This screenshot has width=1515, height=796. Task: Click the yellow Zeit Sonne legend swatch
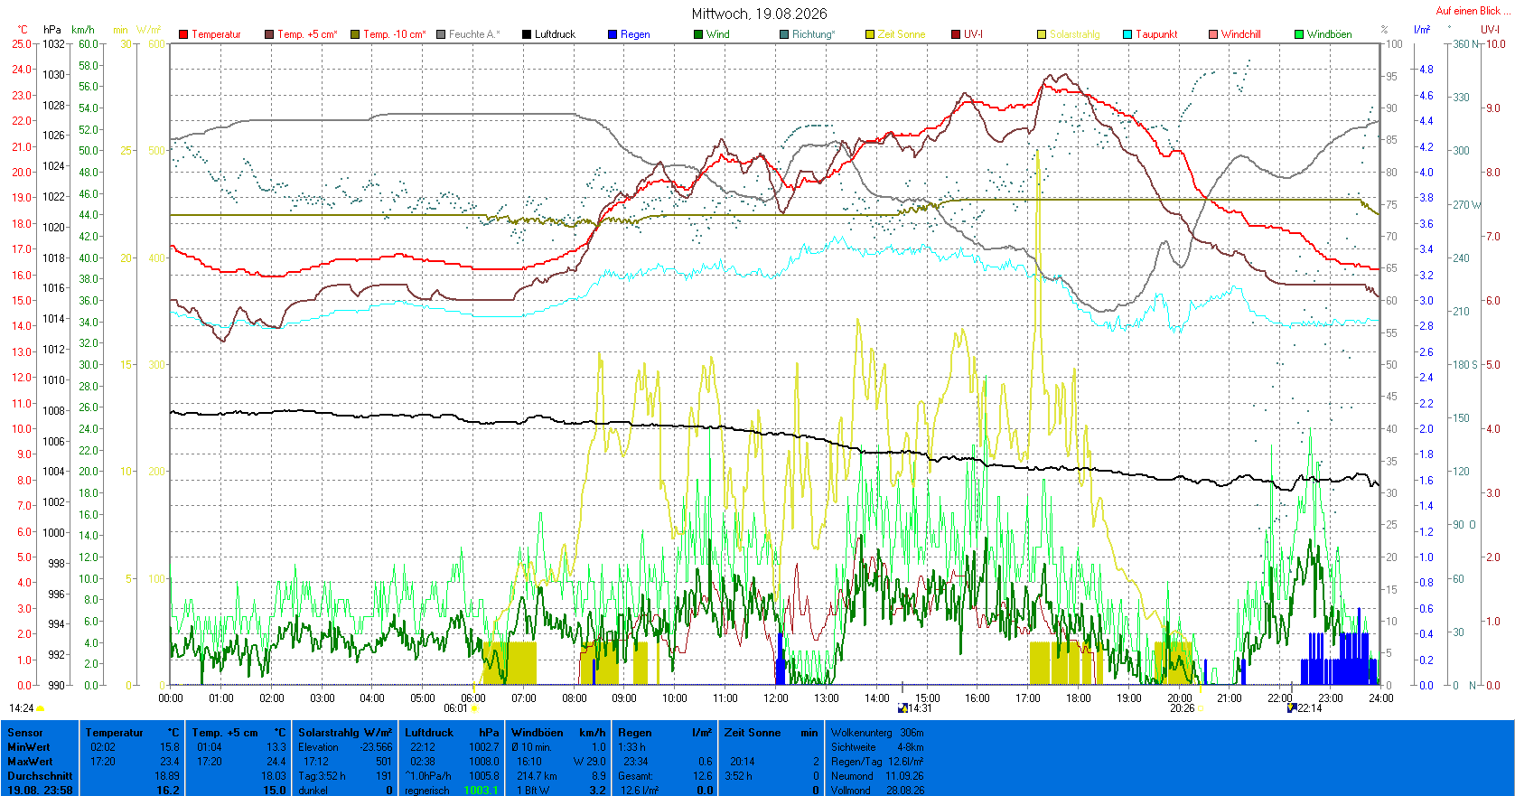point(870,34)
